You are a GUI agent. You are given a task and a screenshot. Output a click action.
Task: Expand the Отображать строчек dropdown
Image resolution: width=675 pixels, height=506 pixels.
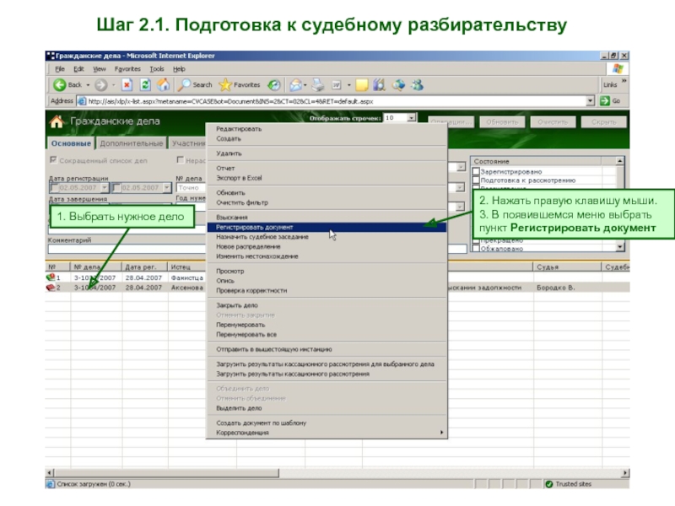[x=413, y=119]
